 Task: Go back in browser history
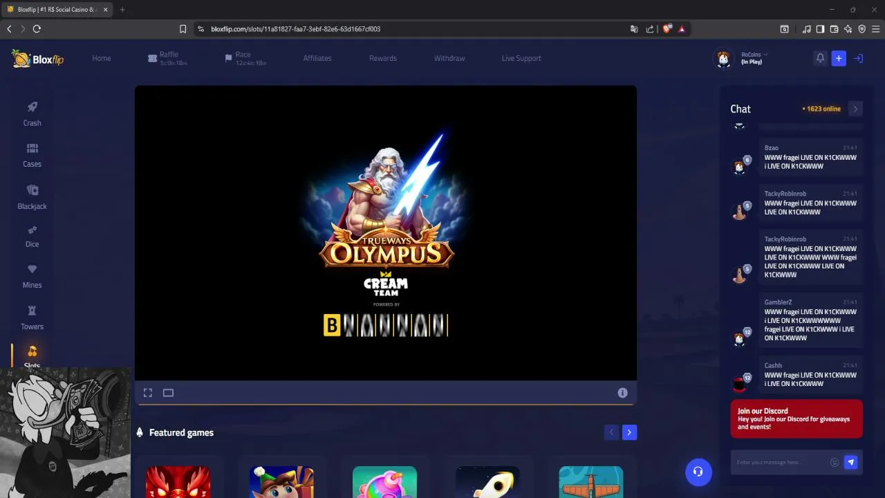(x=9, y=29)
